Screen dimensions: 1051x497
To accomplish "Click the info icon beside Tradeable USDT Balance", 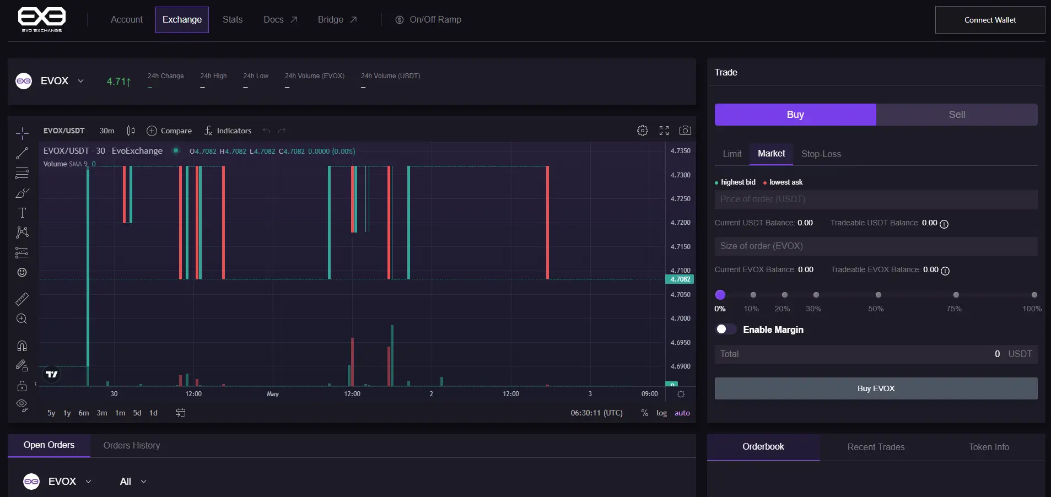I will (944, 224).
